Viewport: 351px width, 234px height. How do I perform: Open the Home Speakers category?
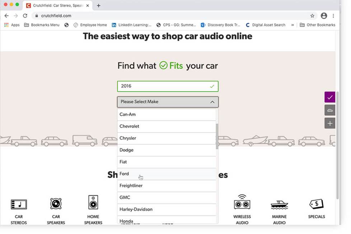[93, 210]
